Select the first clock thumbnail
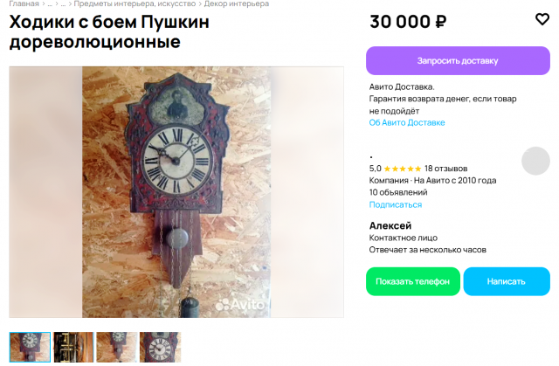559x366 pixels. [x=31, y=346]
